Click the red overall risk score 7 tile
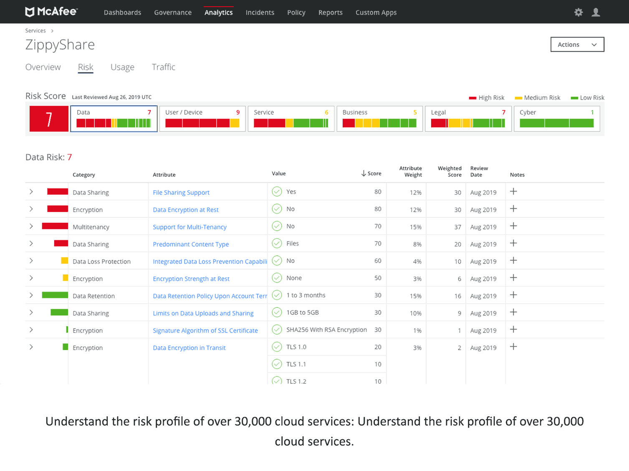 49,119
